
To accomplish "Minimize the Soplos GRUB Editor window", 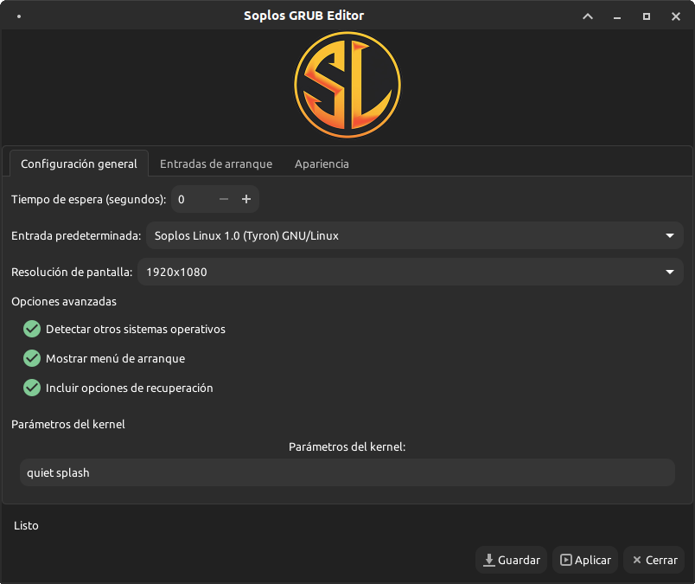I will click(x=617, y=16).
